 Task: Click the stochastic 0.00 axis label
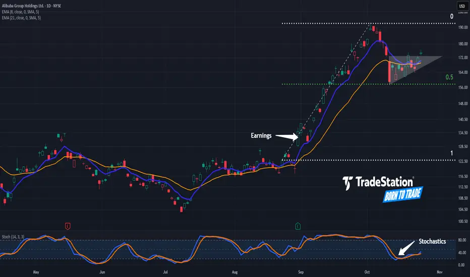click(x=461, y=265)
